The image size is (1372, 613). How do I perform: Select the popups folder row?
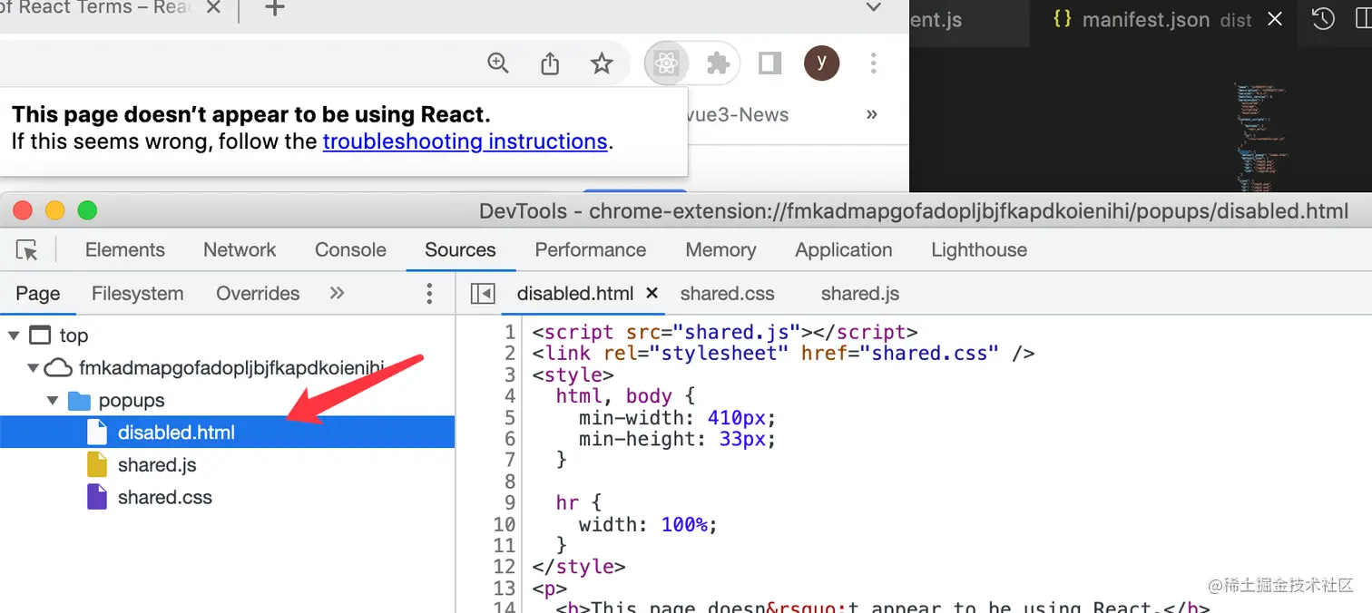227,401
